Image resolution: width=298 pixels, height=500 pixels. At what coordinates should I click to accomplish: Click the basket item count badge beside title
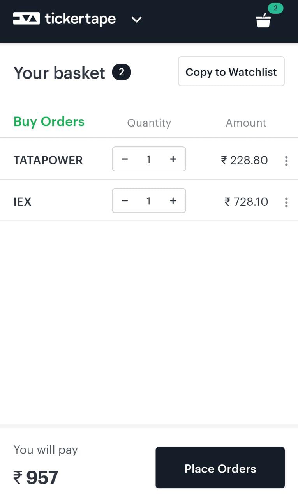[x=122, y=72]
